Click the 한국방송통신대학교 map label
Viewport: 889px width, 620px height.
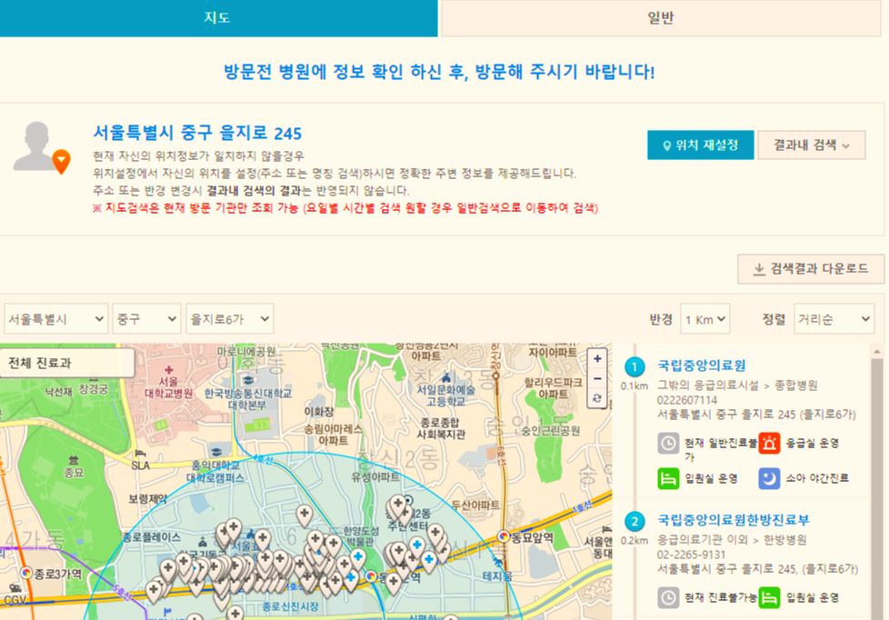pos(248,398)
